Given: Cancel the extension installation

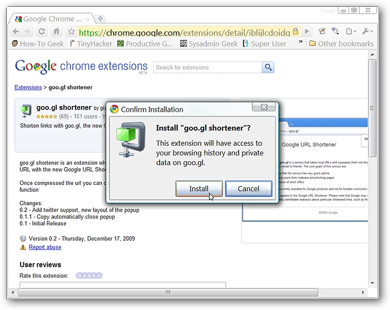Looking at the screenshot, I should pyautogui.click(x=248, y=189).
